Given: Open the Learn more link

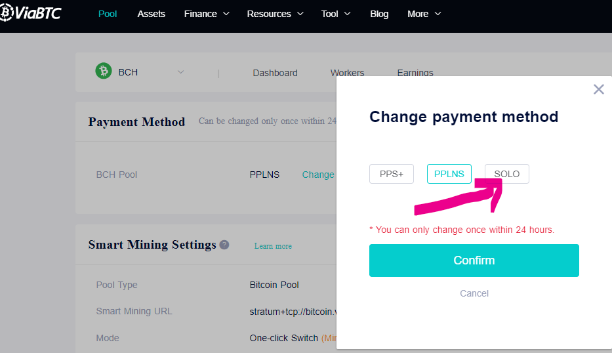Looking at the screenshot, I should (x=273, y=246).
